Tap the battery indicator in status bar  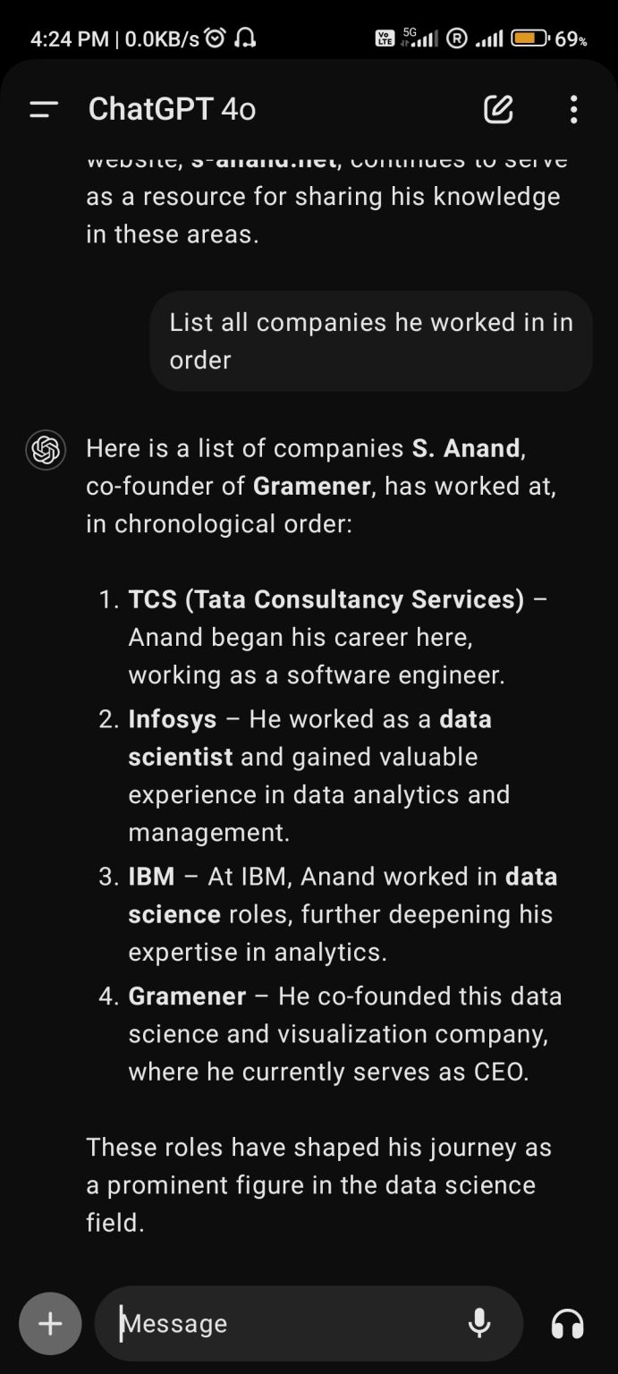(529, 38)
